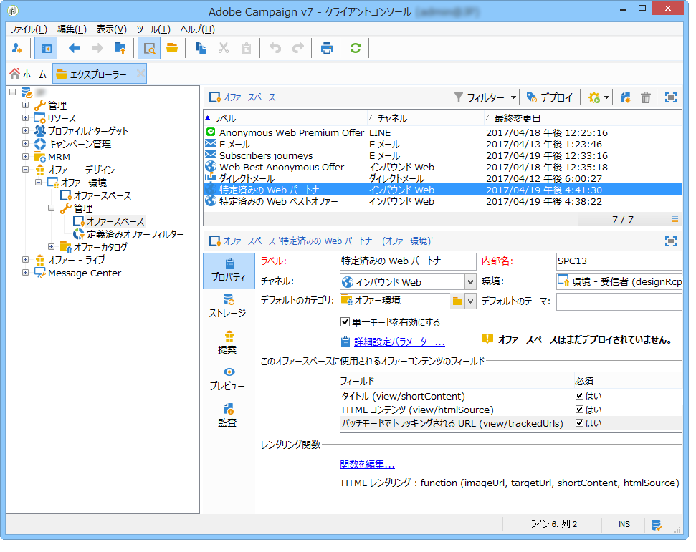
Task: Click the open folder icon in toolbar
Action: click(172, 48)
